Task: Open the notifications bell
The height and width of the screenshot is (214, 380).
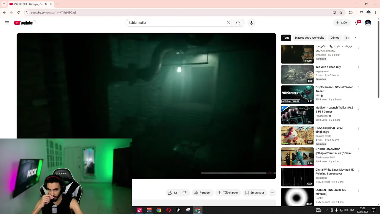Action: (x=357, y=23)
